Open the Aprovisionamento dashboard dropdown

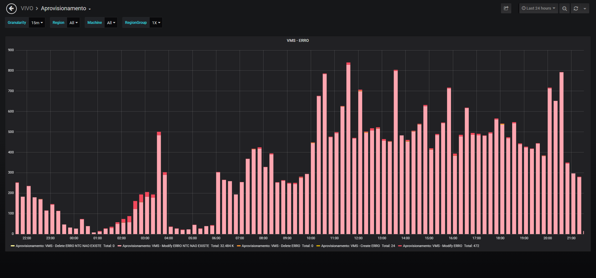(66, 8)
